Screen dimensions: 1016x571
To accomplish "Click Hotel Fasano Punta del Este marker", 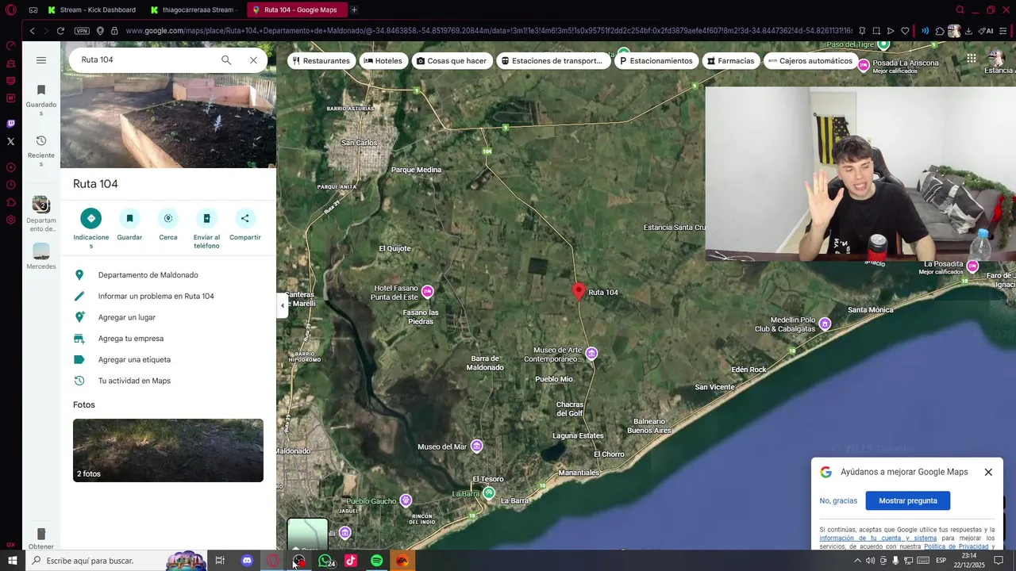I will click(428, 292).
